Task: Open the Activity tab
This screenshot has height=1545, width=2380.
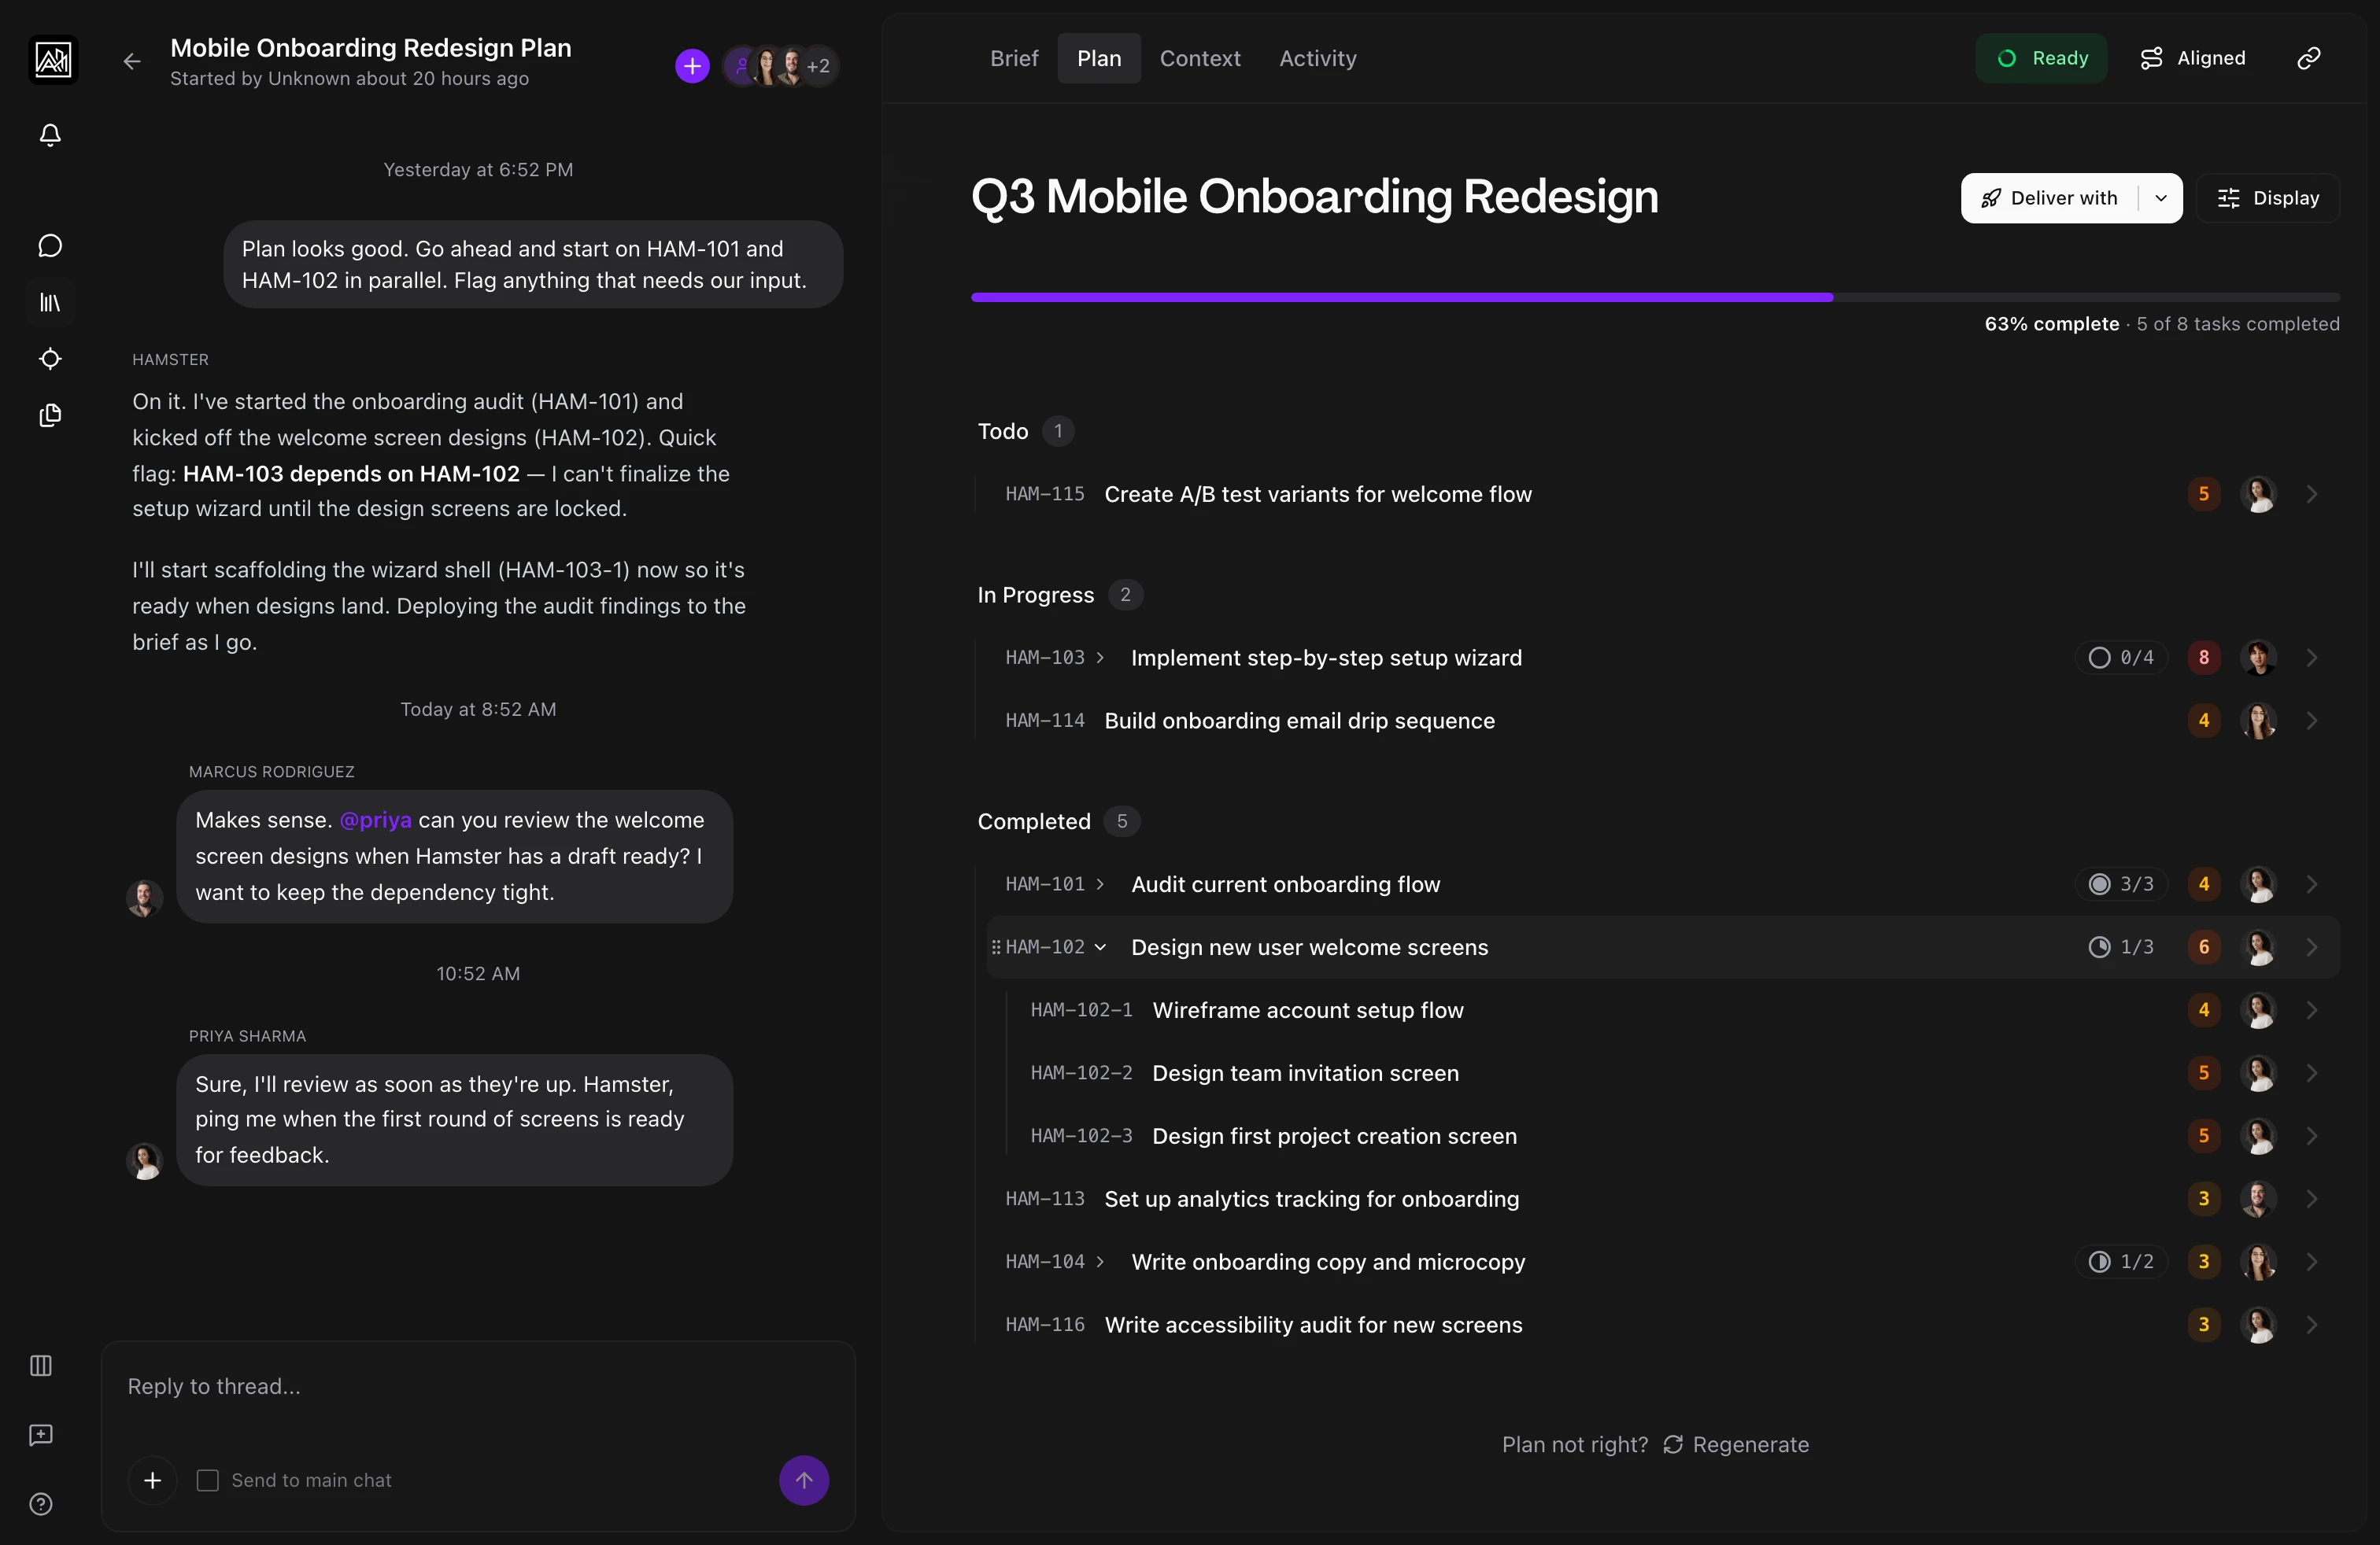Action: (x=1316, y=58)
